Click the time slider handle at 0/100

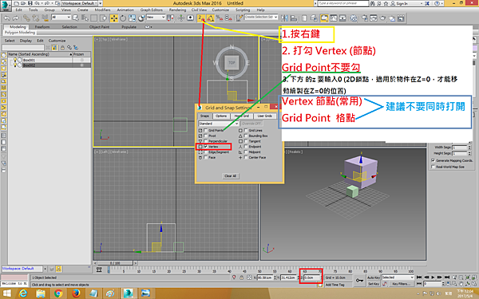click(x=114, y=263)
